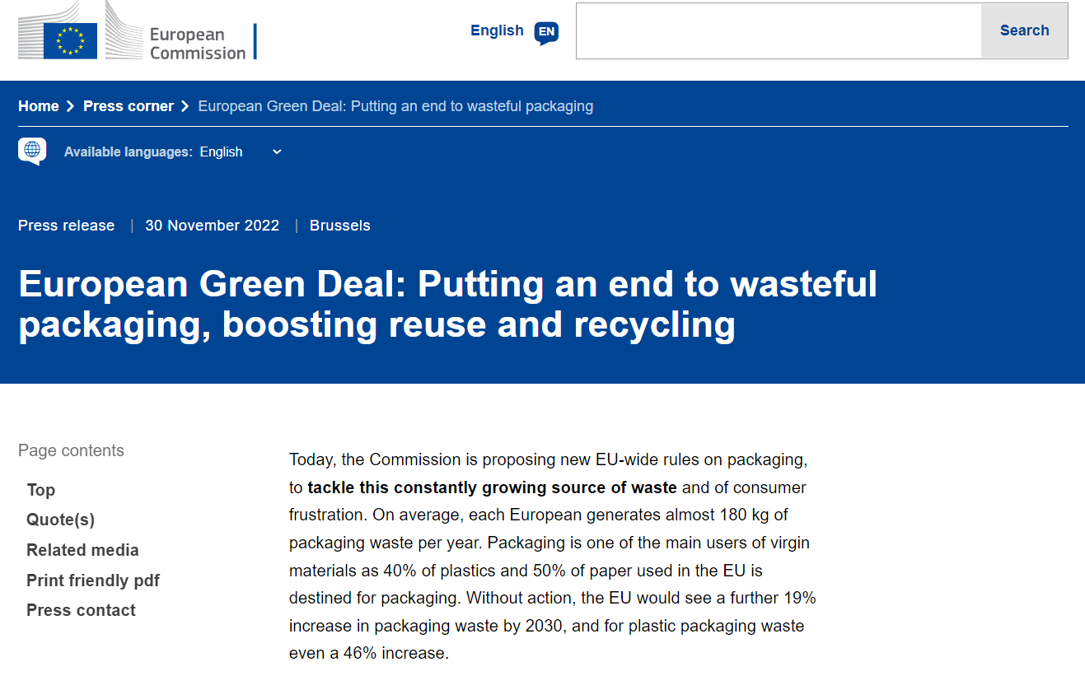This screenshot has height=676, width=1085.
Task: Open the Quote(s) section
Action: pyautogui.click(x=59, y=520)
